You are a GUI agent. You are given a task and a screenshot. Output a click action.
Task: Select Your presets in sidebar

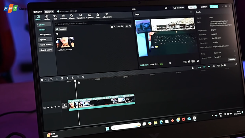click(x=45, y=34)
